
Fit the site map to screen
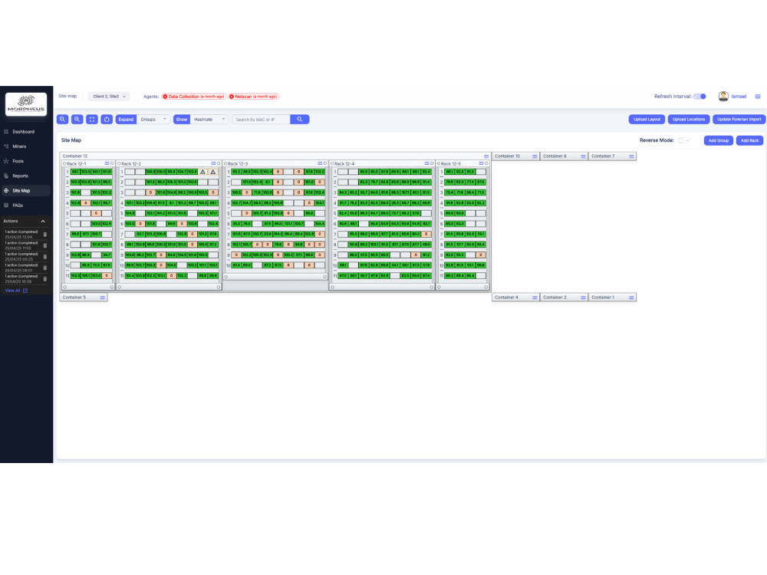[x=92, y=120]
